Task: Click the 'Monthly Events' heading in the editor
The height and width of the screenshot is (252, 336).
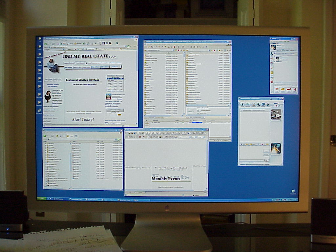Action: pos(166,178)
